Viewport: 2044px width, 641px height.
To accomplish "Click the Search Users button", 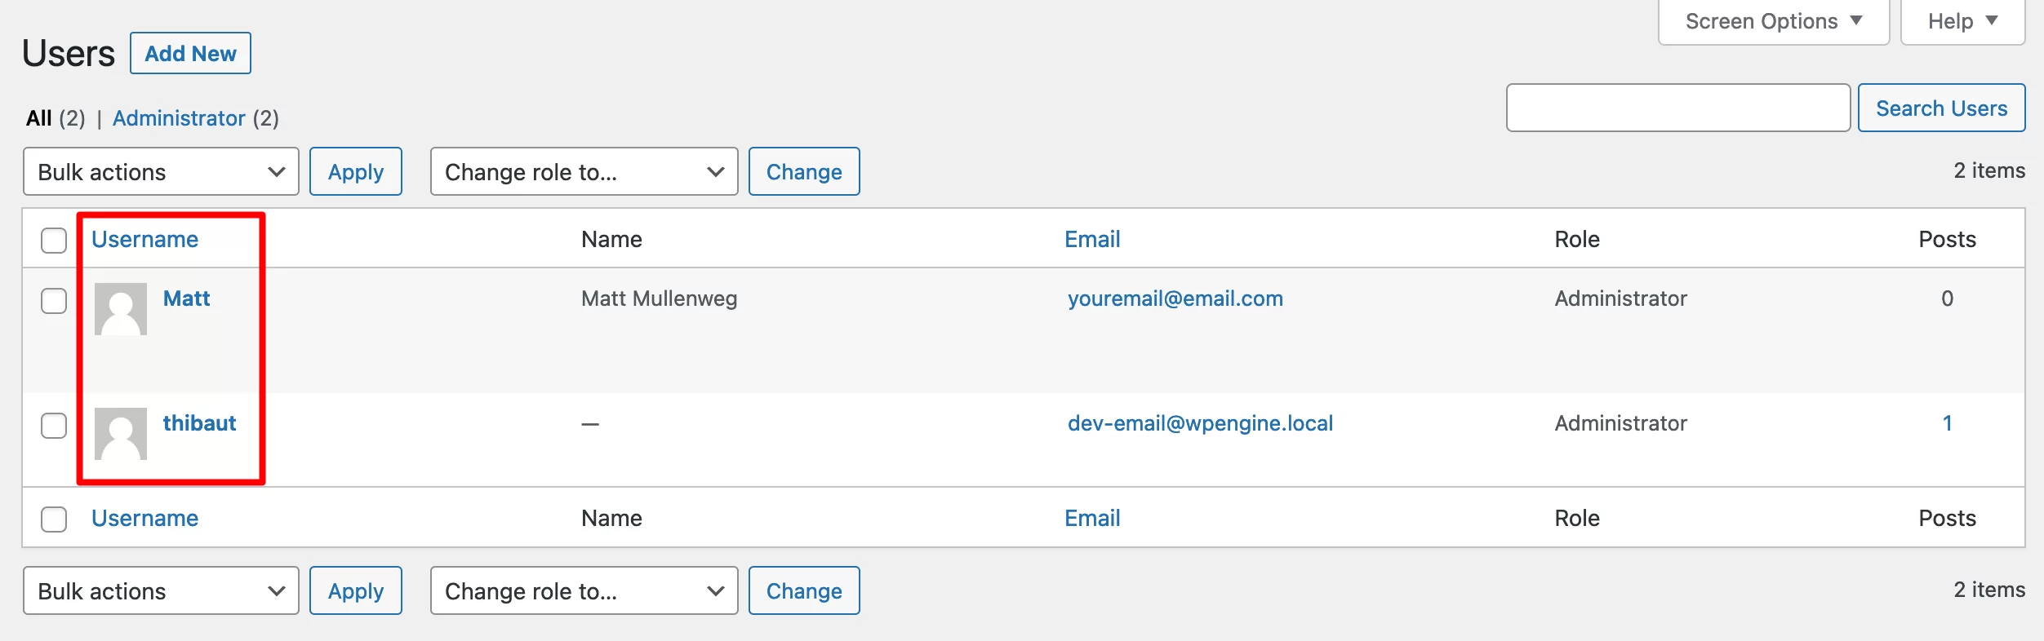I will click(1941, 108).
